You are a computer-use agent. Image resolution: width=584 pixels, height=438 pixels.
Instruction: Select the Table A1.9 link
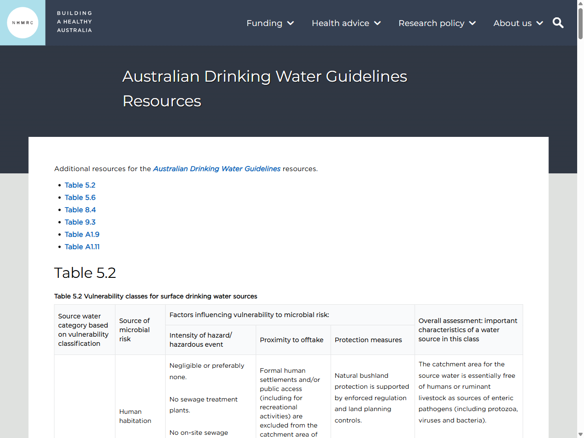click(82, 234)
